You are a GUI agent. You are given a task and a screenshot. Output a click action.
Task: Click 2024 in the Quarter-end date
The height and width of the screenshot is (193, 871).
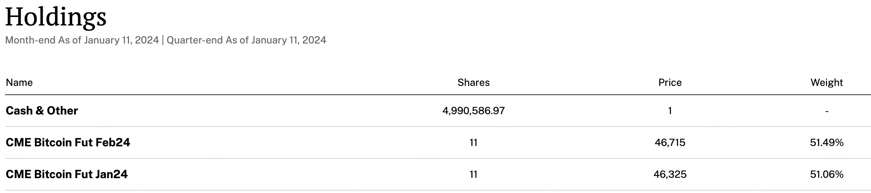click(x=314, y=40)
